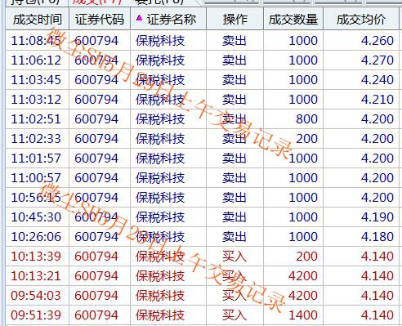Viewport: 402px width, 326px height.
Task: Select the 10:26:06 trade at 4.180
Action: point(202,237)
